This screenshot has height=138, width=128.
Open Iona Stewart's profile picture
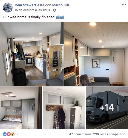pos(8,7)
